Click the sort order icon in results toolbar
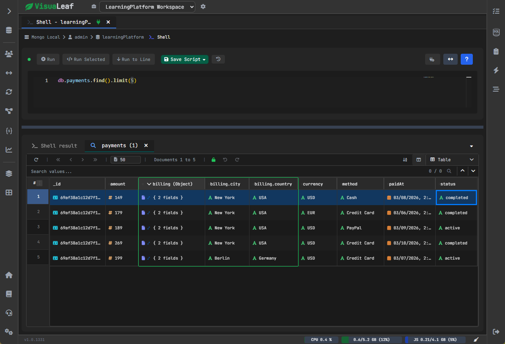The width and height of the screenshot is (505, 344). point(405,160)
